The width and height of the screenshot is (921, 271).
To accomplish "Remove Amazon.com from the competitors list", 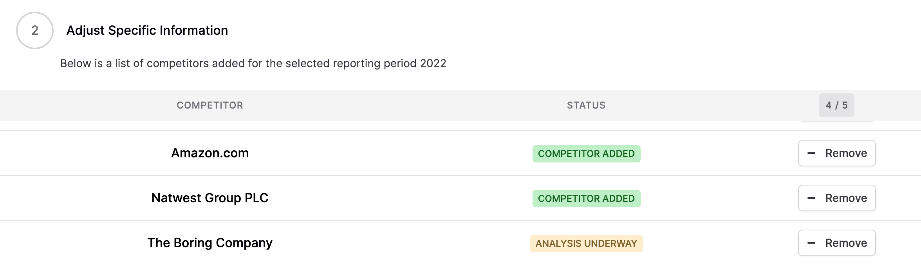I will [x=837, y=153].
